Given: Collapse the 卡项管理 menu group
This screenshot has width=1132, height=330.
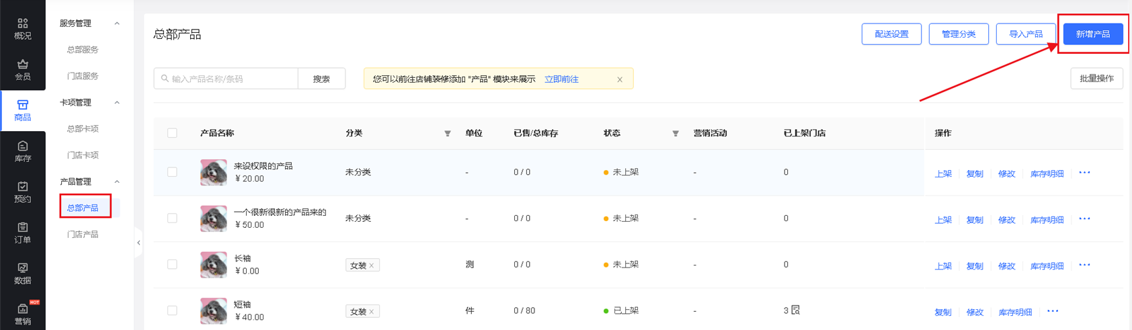Looking at the screenshot, I should click(x=117, y=103).
